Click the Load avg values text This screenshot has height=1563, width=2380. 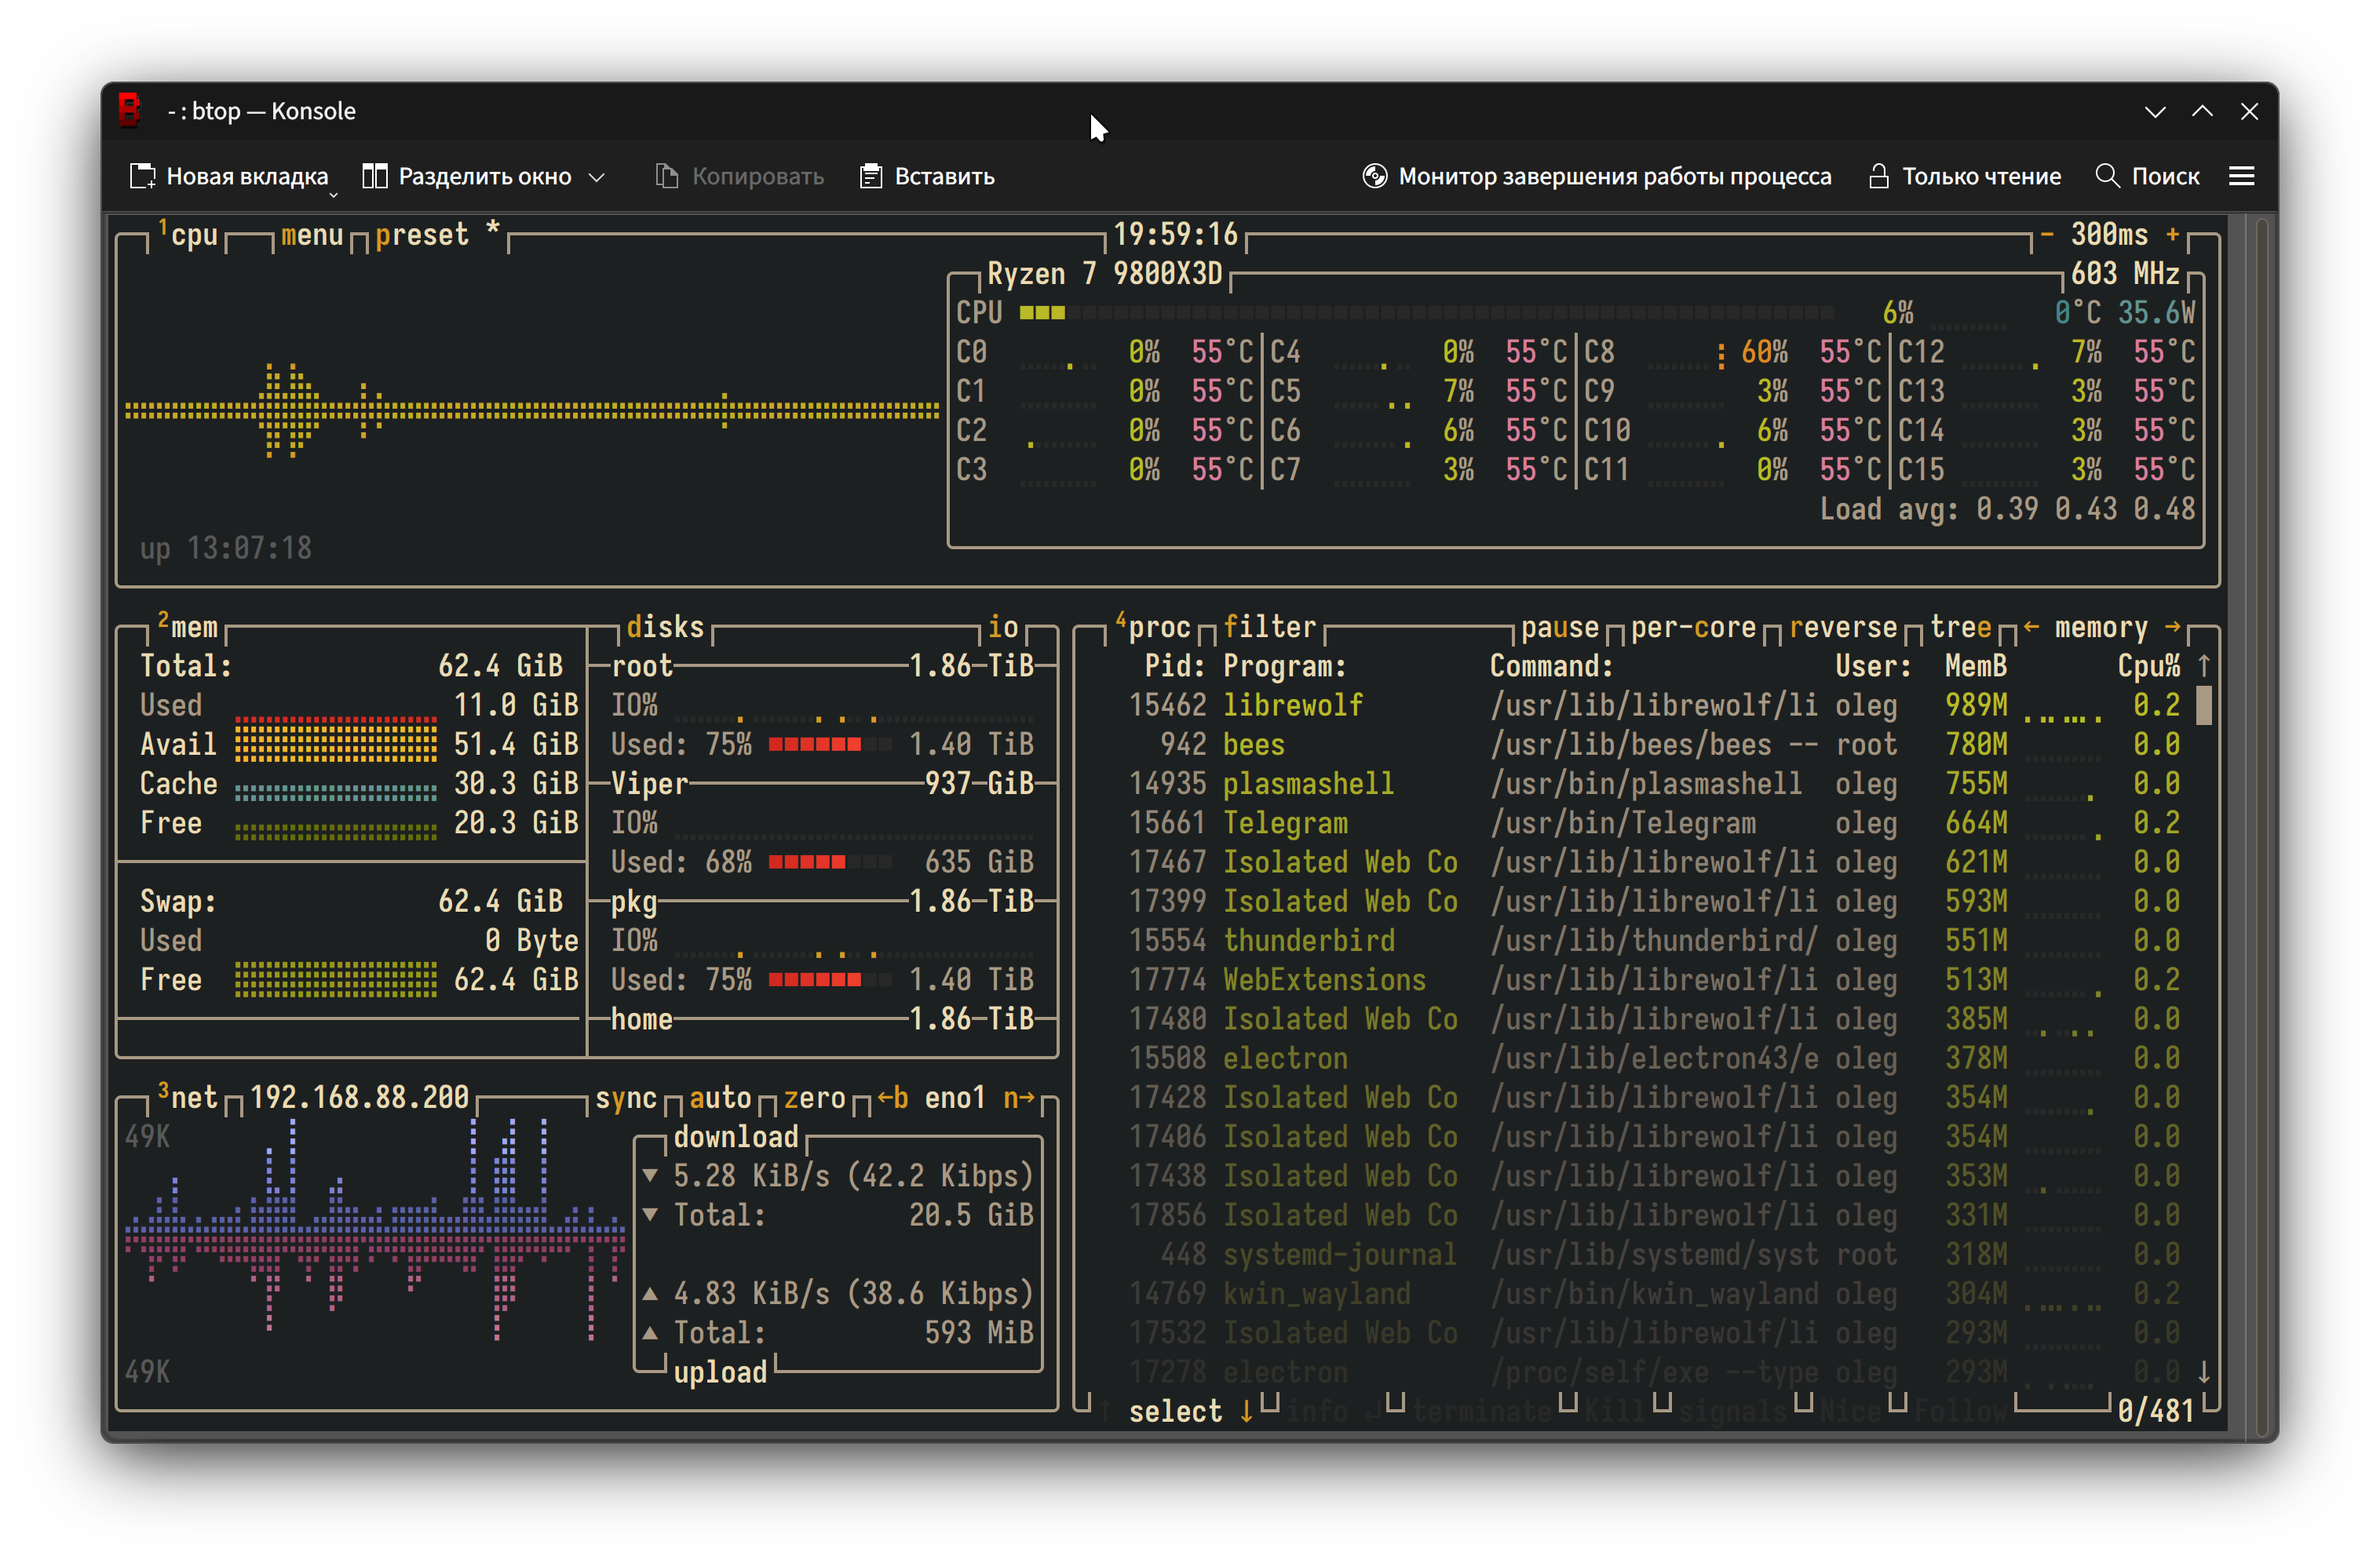pyautogui.click(x=2086, y=510)
